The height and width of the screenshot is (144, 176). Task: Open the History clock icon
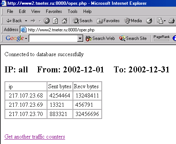click(x=149, y=21)
